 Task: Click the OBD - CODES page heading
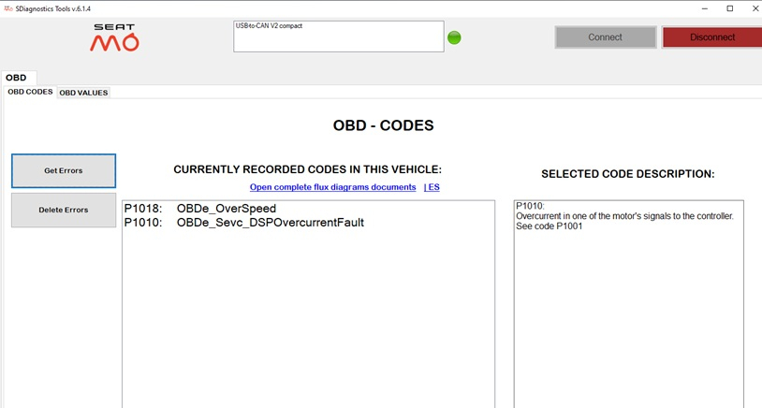click(x=383, y=125)
